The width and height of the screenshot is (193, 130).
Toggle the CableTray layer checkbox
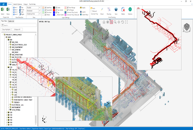click(46, 8)
